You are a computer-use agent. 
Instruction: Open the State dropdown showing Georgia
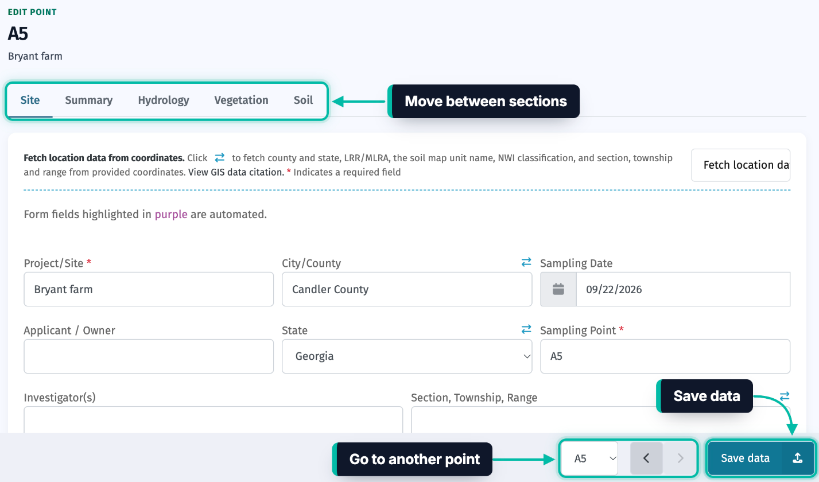point(407,356)
